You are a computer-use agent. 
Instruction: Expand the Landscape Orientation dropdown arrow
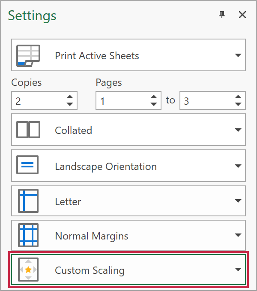point(238,167)
